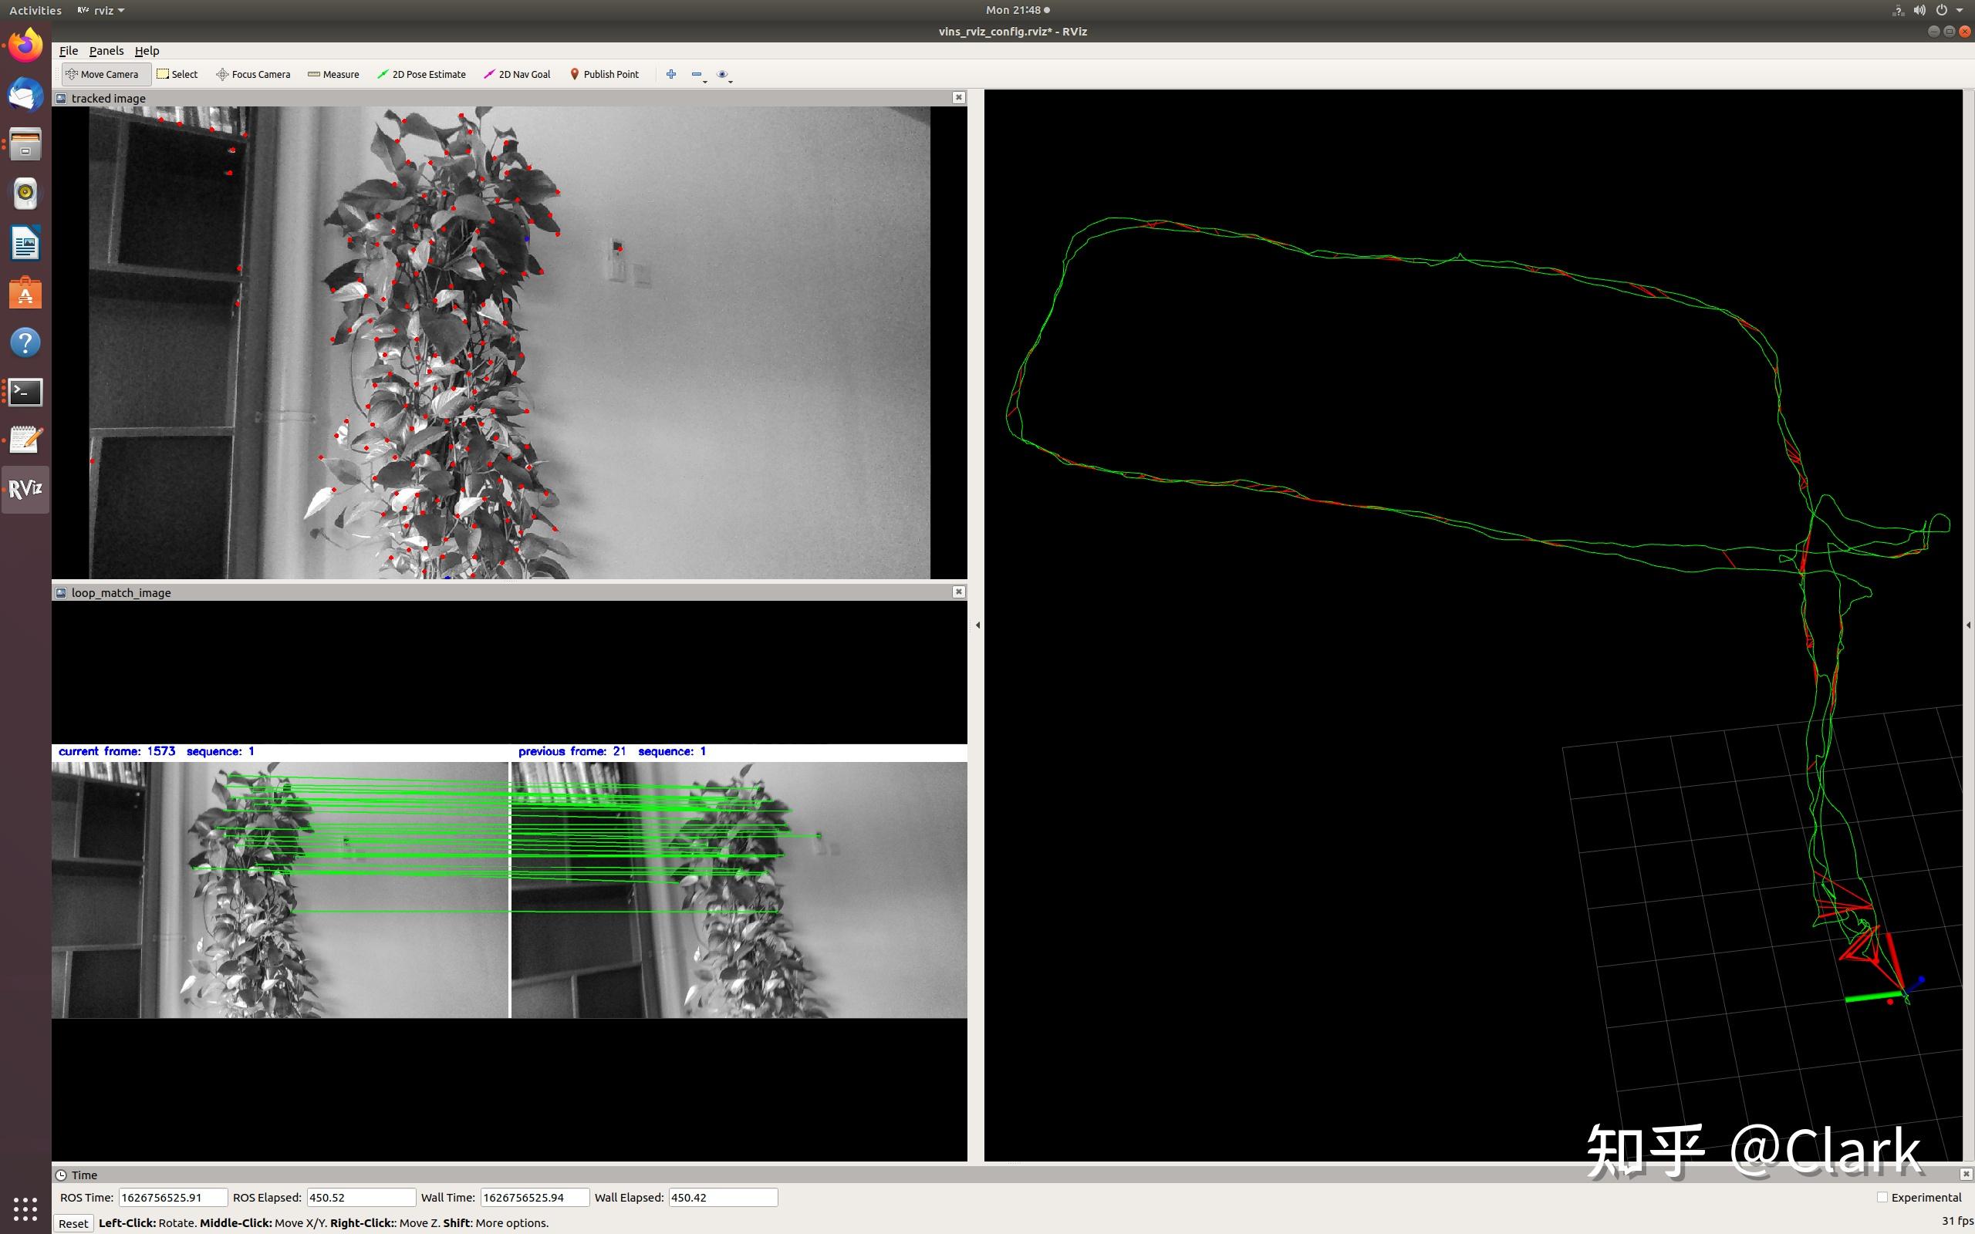Click the blue plus add-tool icon
The height and width of the screenshot is (1234, 1975).
click(671, 74)
